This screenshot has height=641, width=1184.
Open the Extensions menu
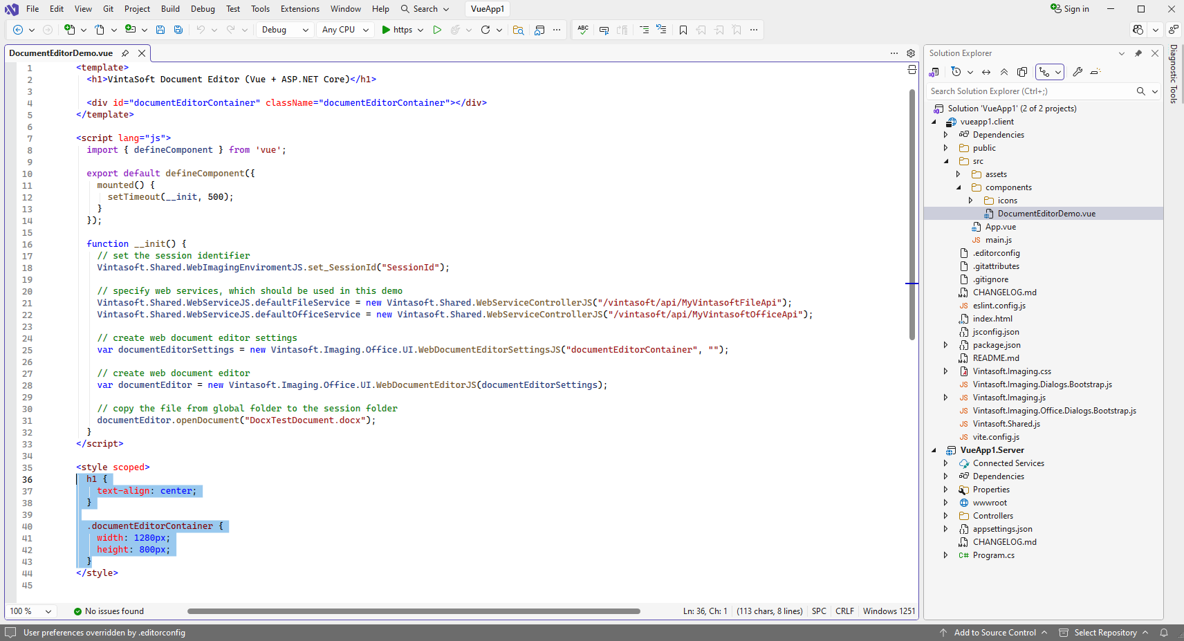tap(299, 9)
